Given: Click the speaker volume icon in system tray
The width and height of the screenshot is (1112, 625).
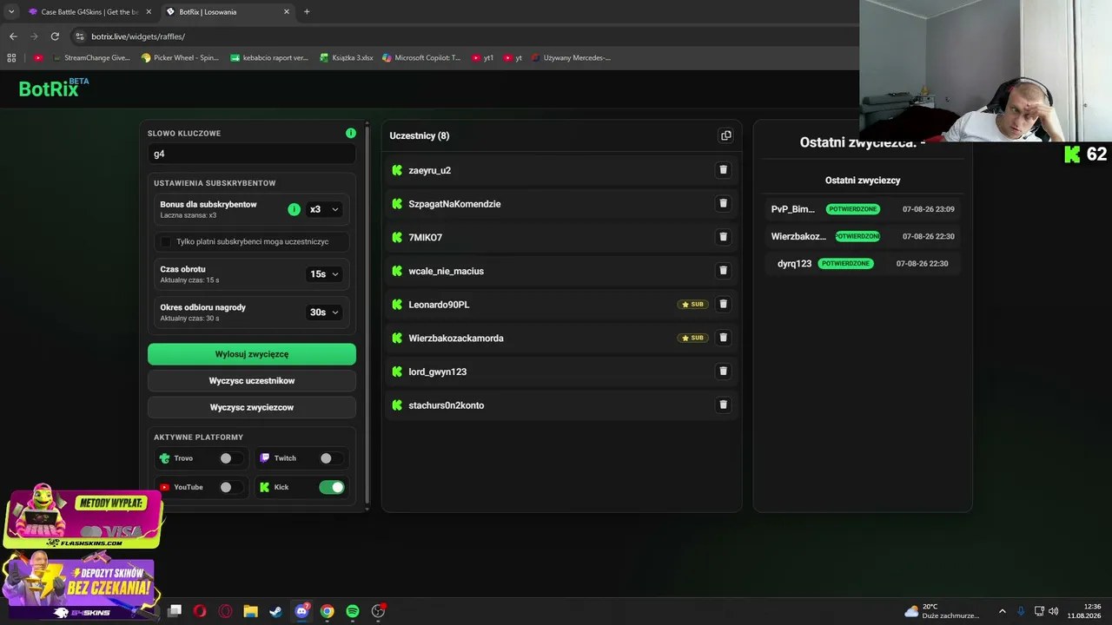Looking at the screenshot, I should [1054, 611].
